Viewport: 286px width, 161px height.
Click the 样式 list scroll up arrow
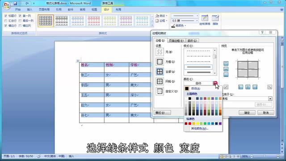214,50
